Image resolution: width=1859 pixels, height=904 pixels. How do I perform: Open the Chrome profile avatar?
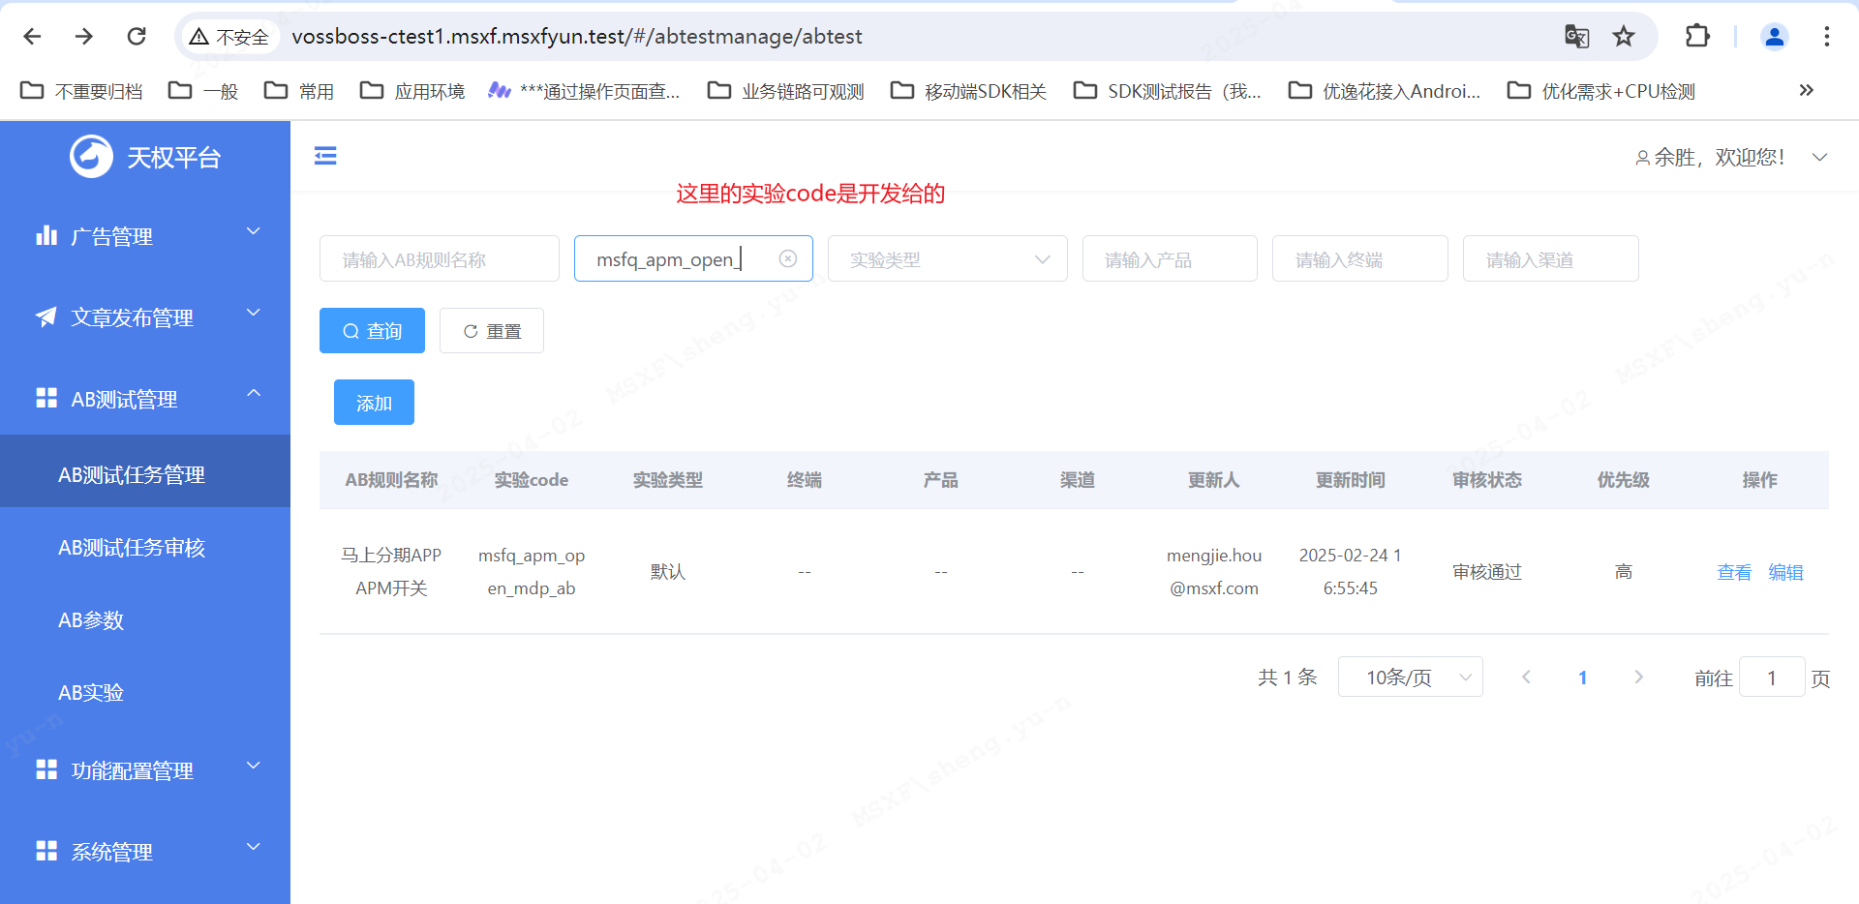[x=1775, y=37]
